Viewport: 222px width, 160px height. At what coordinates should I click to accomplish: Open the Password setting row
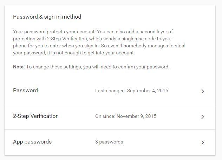coord(110,91)
